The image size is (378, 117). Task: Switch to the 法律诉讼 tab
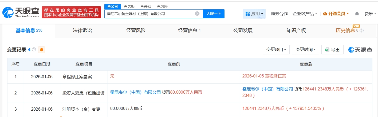click(82, 31)
